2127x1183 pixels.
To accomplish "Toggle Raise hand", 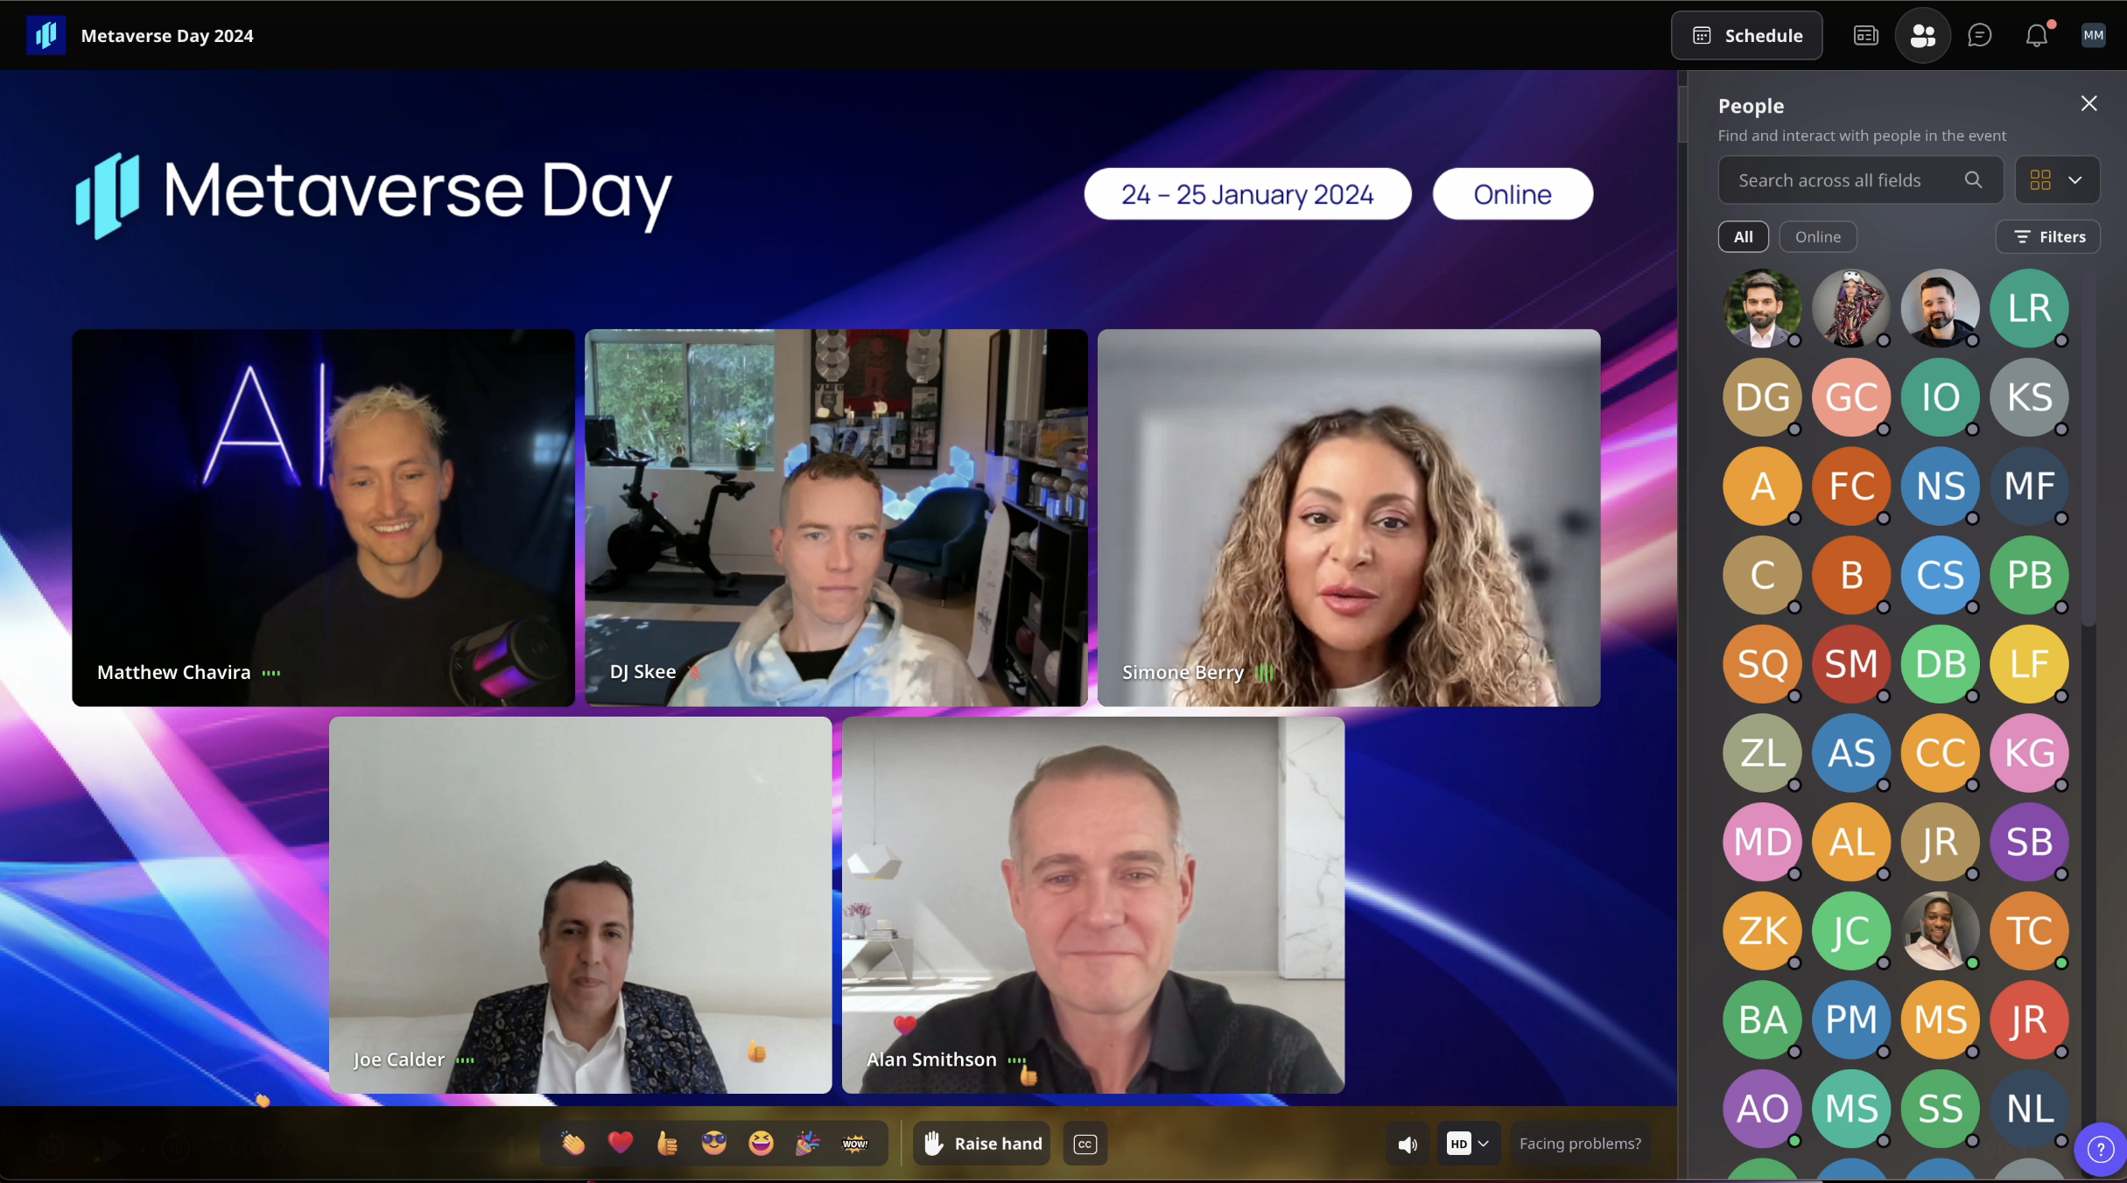I will coord(983,1144).
